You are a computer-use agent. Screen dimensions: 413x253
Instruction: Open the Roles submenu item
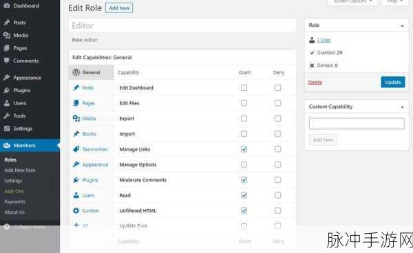[x=10, y=159]
